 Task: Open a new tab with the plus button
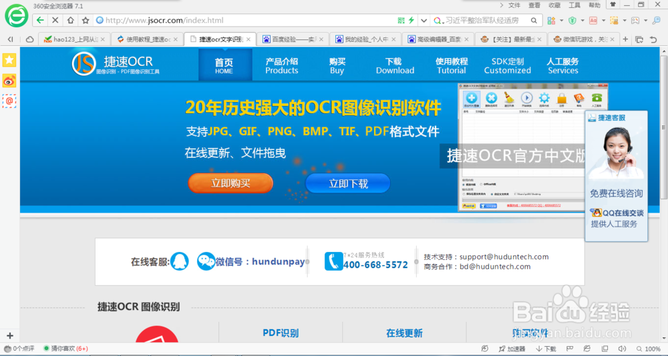[625, 39]
